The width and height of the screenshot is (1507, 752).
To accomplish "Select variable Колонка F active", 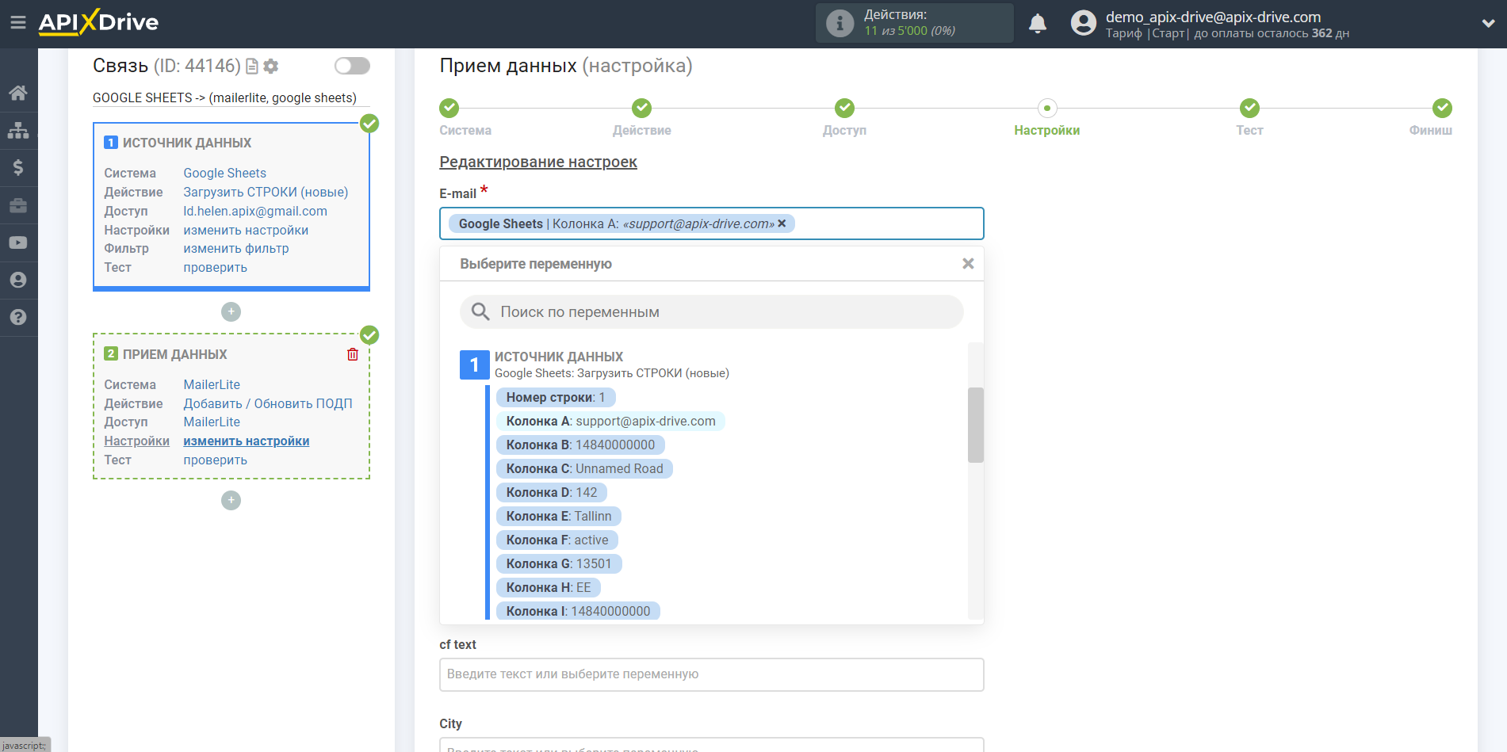I will [x=557, y=540].
